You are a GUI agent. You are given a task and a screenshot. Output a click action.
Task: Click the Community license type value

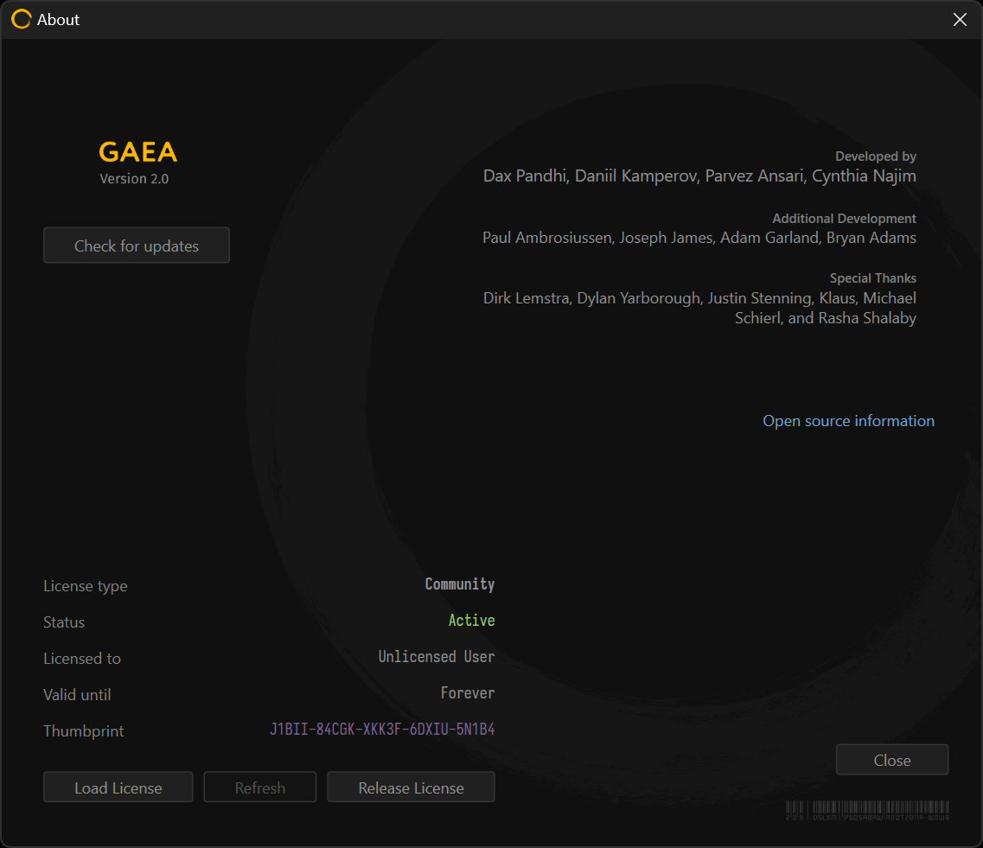pyautogui.click(x=459, y=584)
